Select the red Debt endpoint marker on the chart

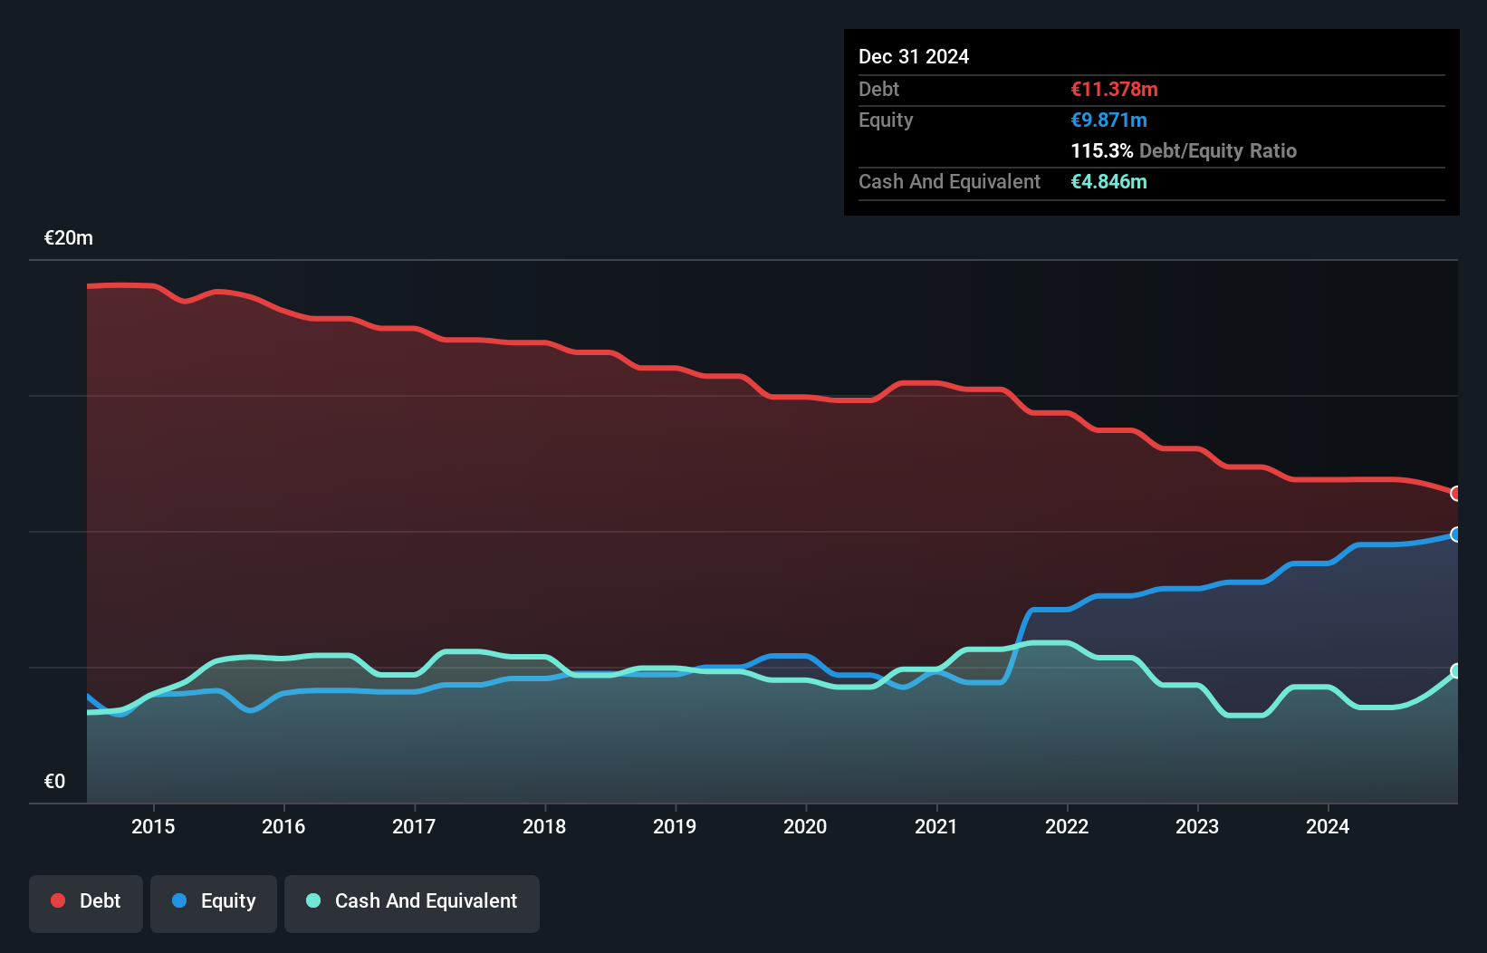(1456, 494)
